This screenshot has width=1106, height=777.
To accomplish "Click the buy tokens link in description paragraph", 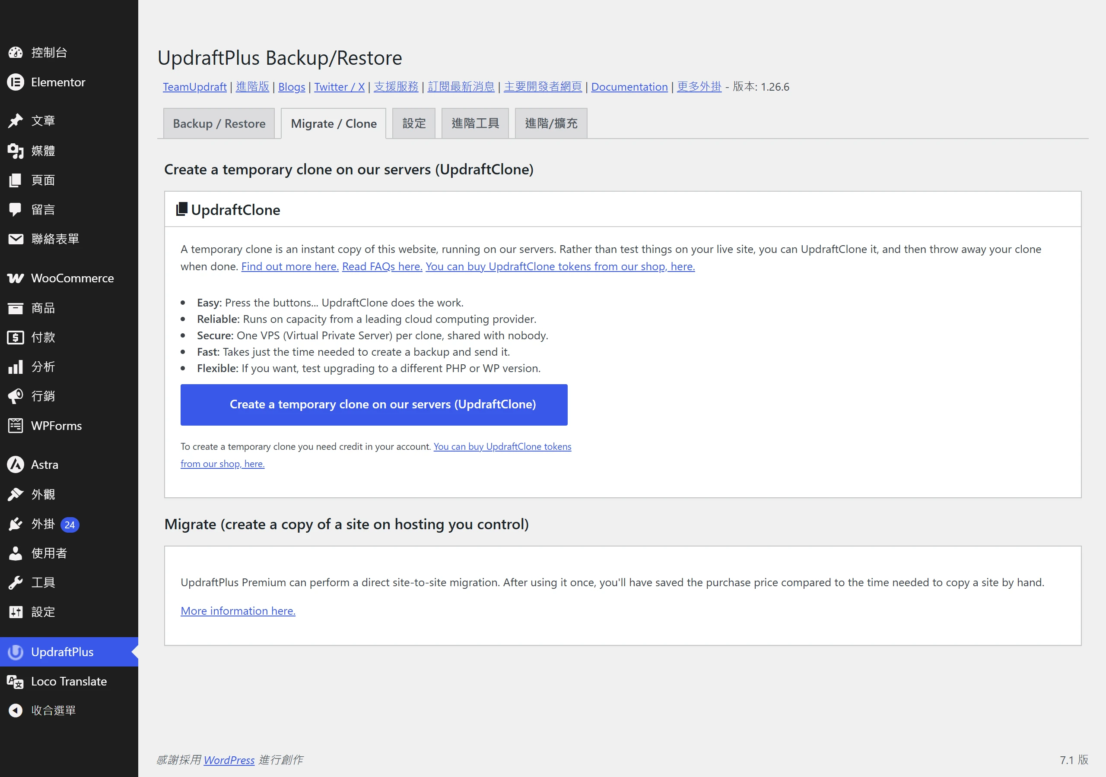I will [560, 266].
